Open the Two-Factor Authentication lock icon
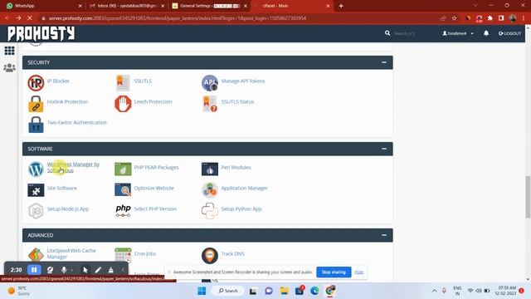This screenshot has height=299, width=531. pos(36,125)
